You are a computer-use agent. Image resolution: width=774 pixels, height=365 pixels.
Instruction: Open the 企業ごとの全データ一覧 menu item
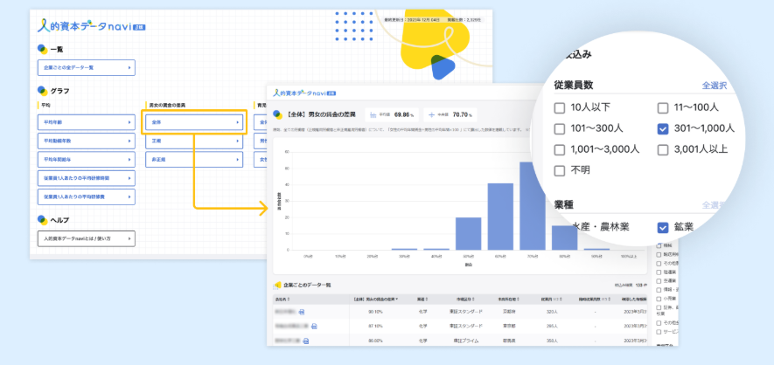point(86,66)
